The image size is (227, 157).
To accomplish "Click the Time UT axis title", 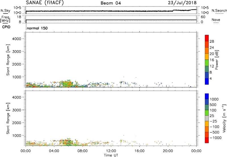I will coord(111,155).
